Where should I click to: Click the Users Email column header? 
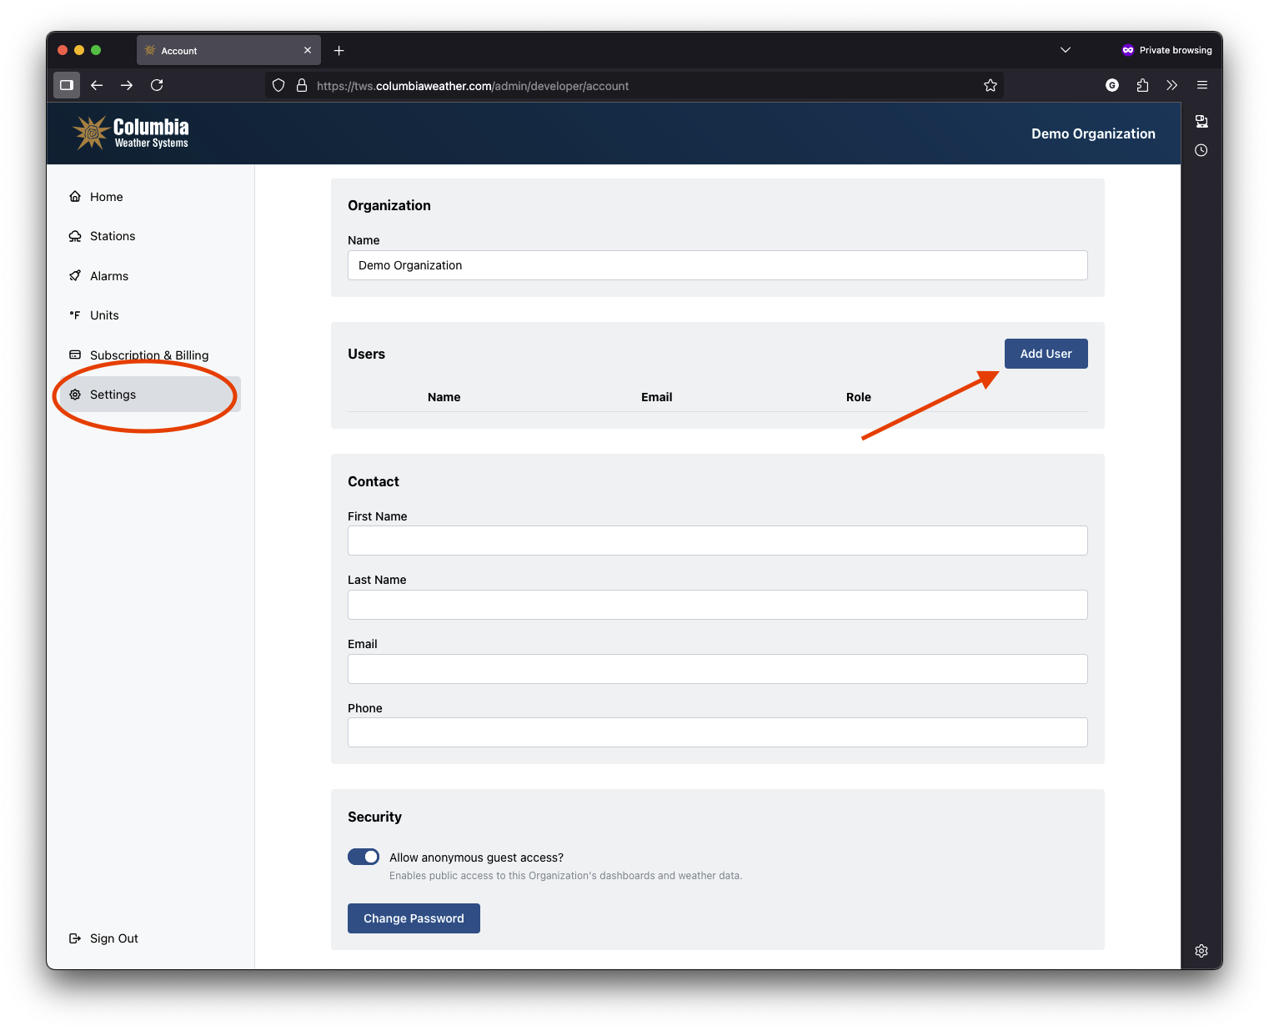coord(657,397)
